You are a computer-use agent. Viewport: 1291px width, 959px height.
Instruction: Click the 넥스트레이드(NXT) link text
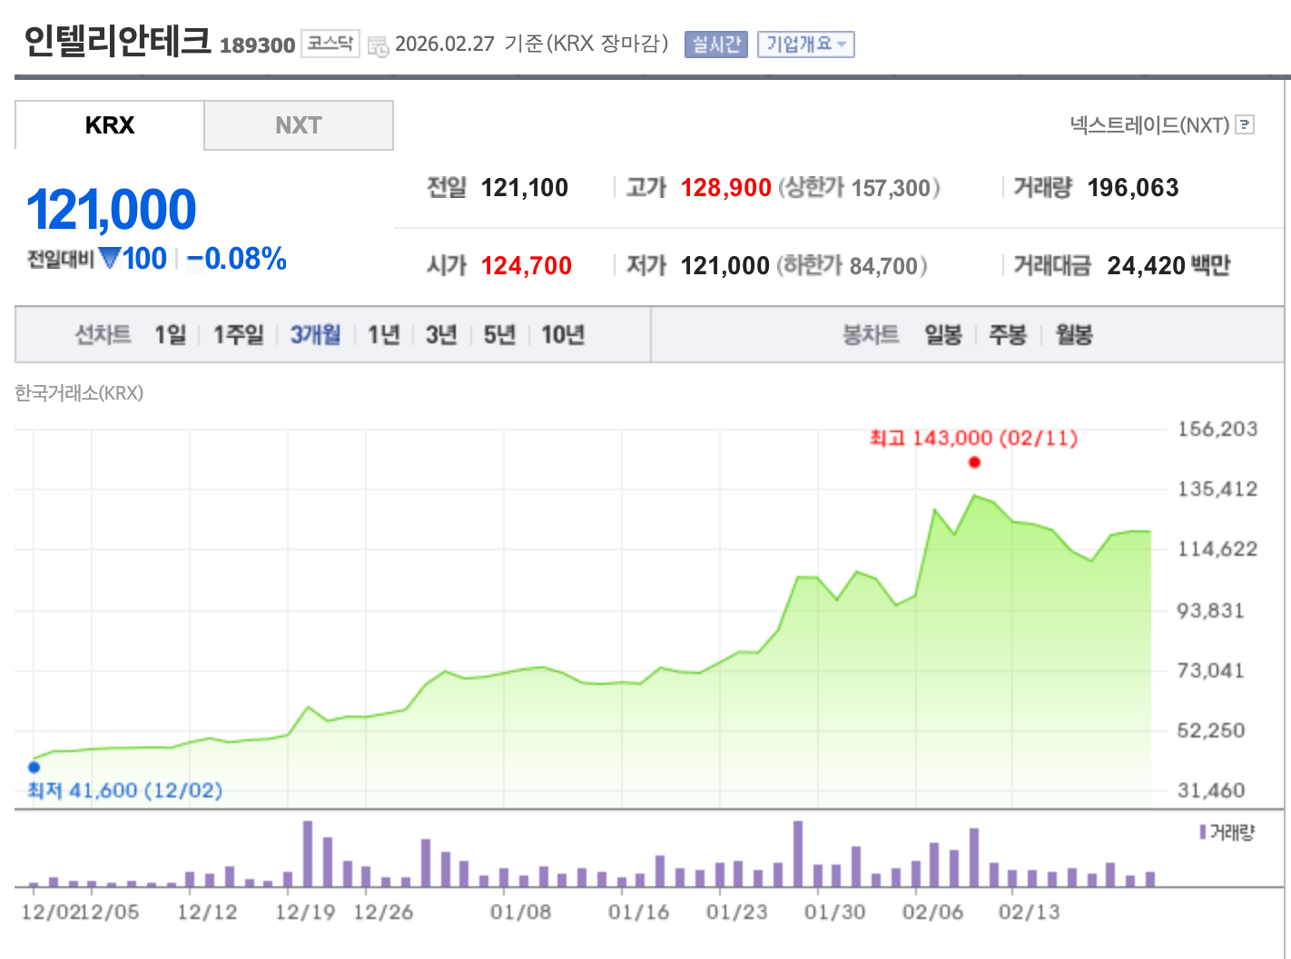coord(1149,125)
